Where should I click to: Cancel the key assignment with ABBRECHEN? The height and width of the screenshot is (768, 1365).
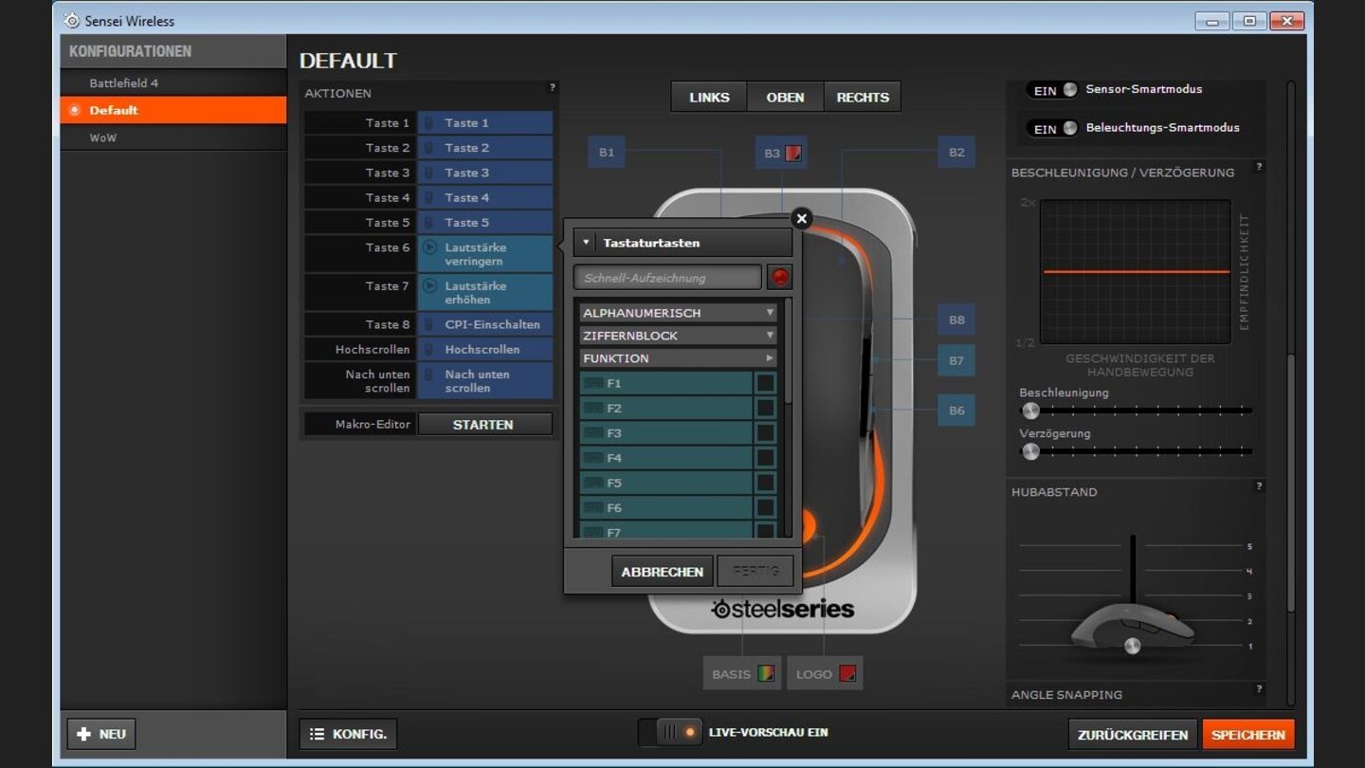click(x=662, y=571)
